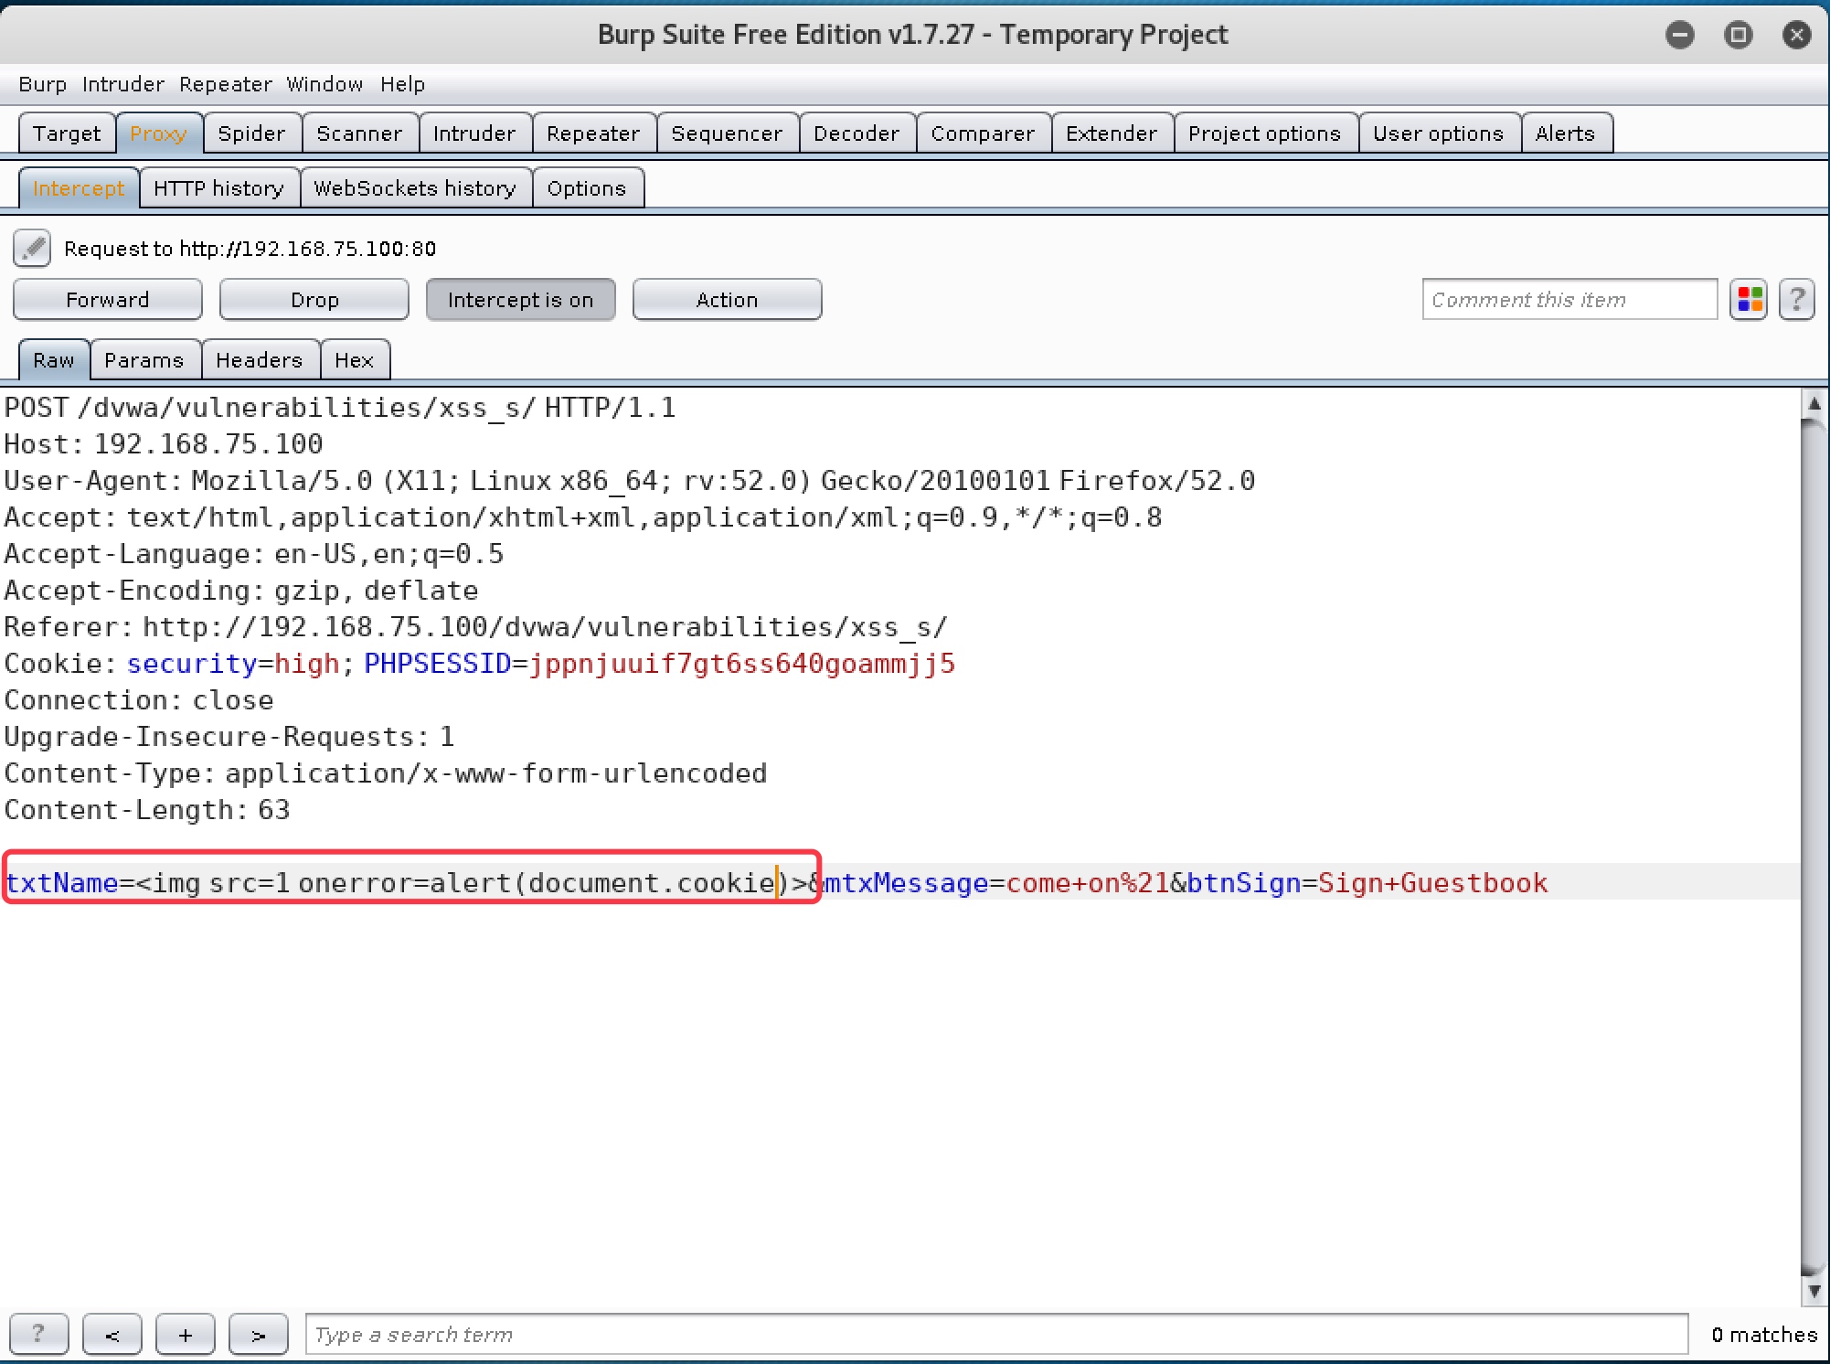1830x1364 pixels.
Task: Switch to the Hex view tab
Action: 355,360
